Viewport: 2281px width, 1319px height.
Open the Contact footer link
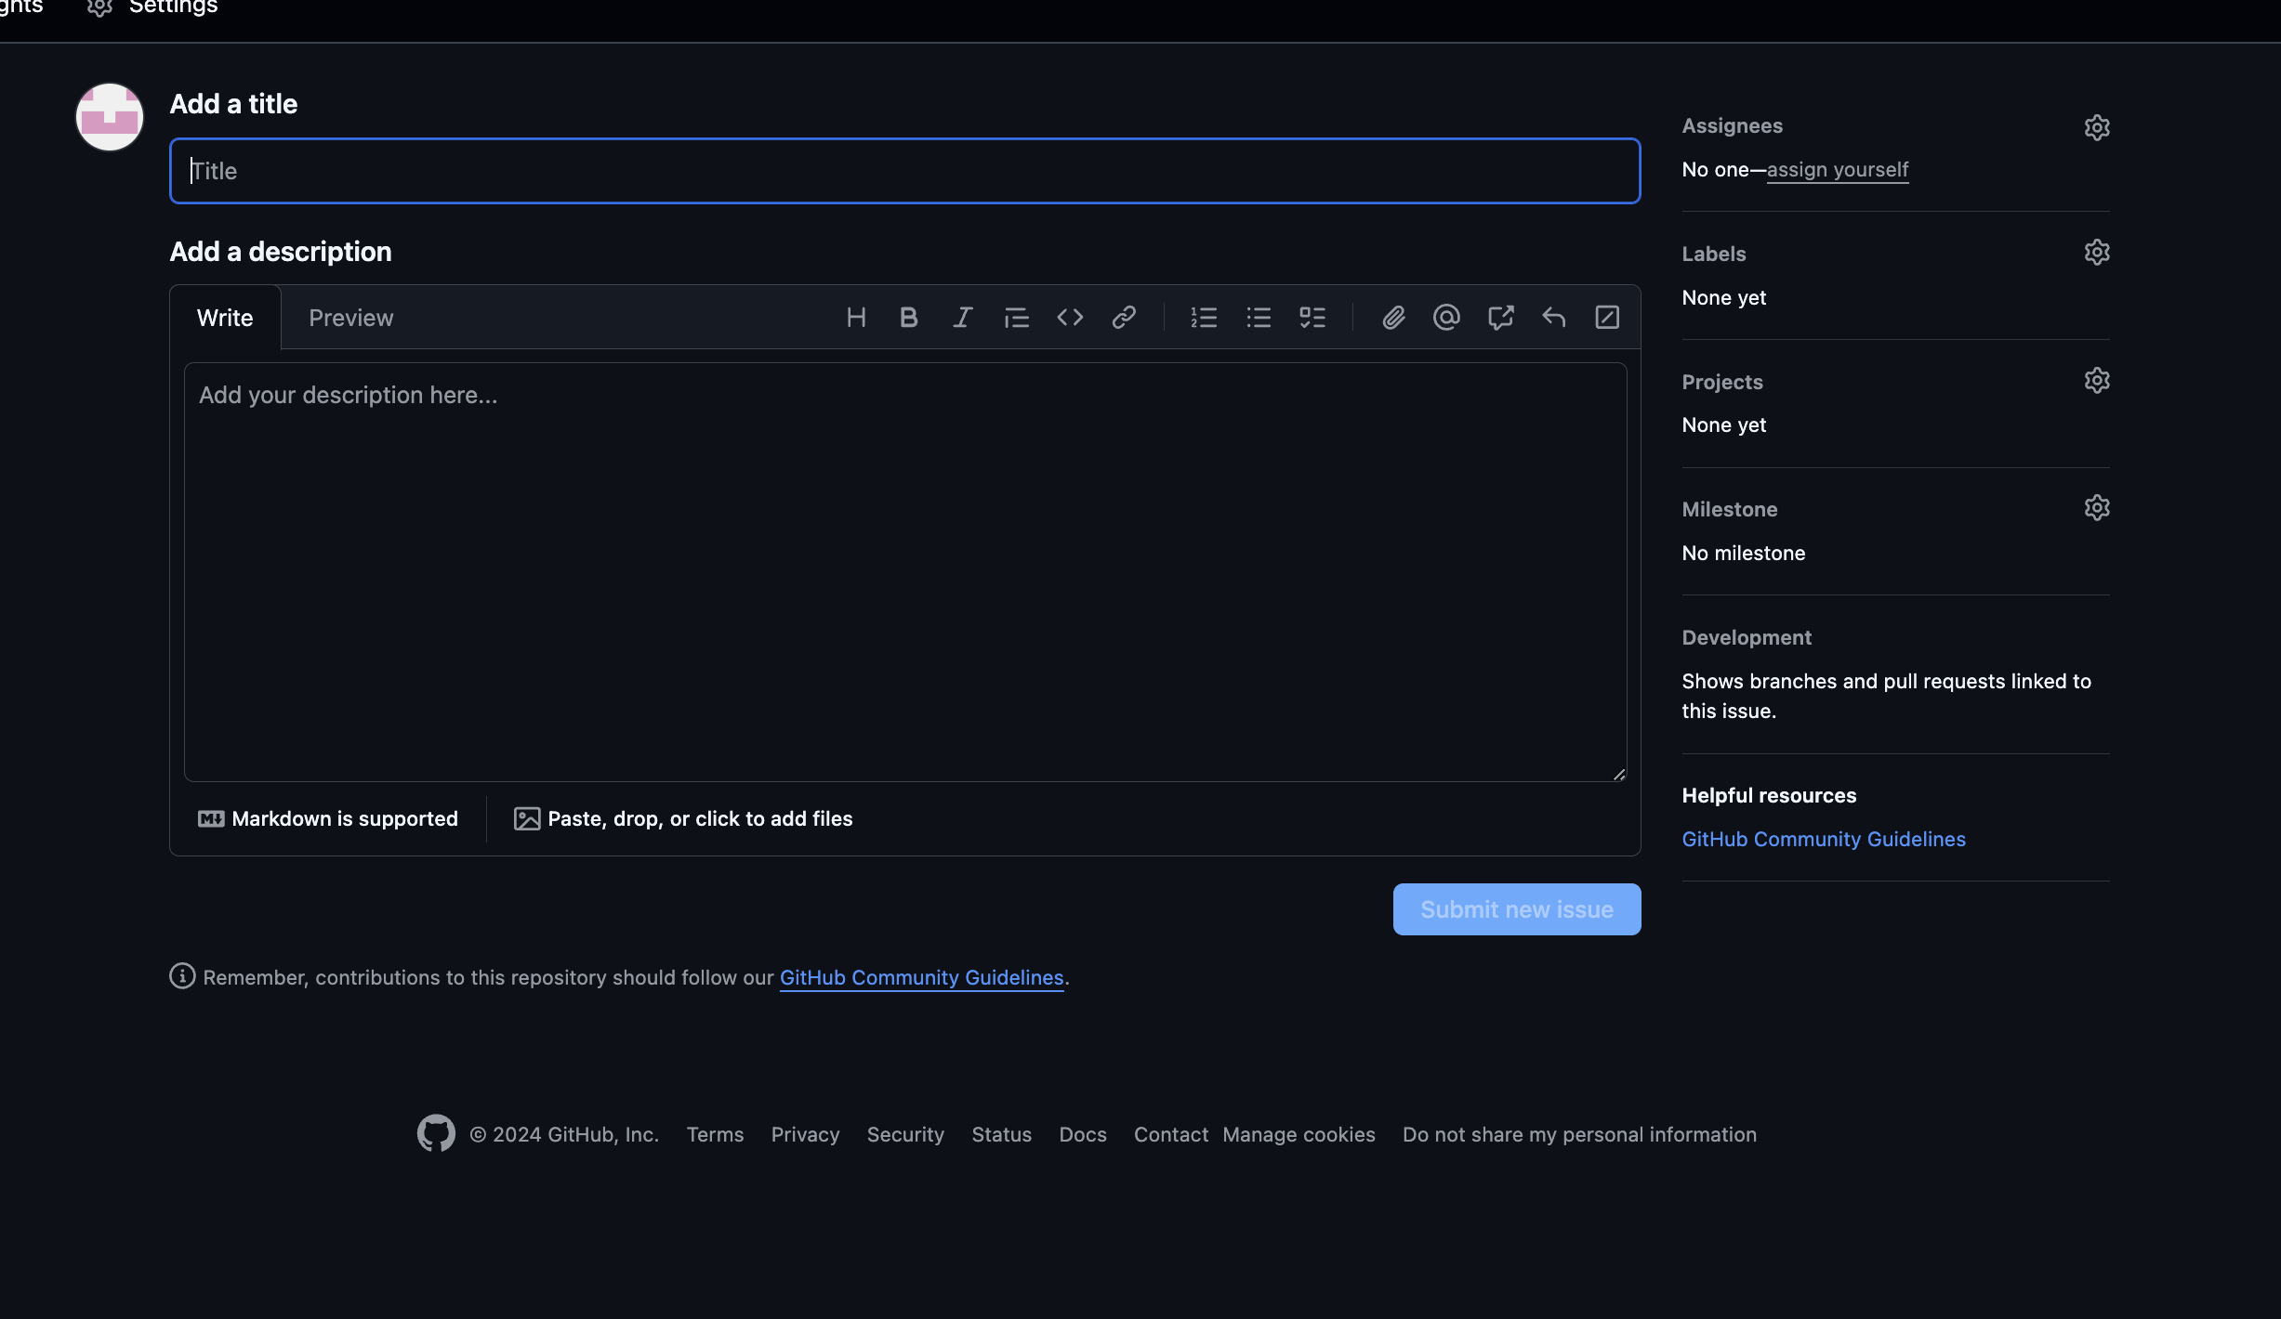(x=1171, y=1134)
